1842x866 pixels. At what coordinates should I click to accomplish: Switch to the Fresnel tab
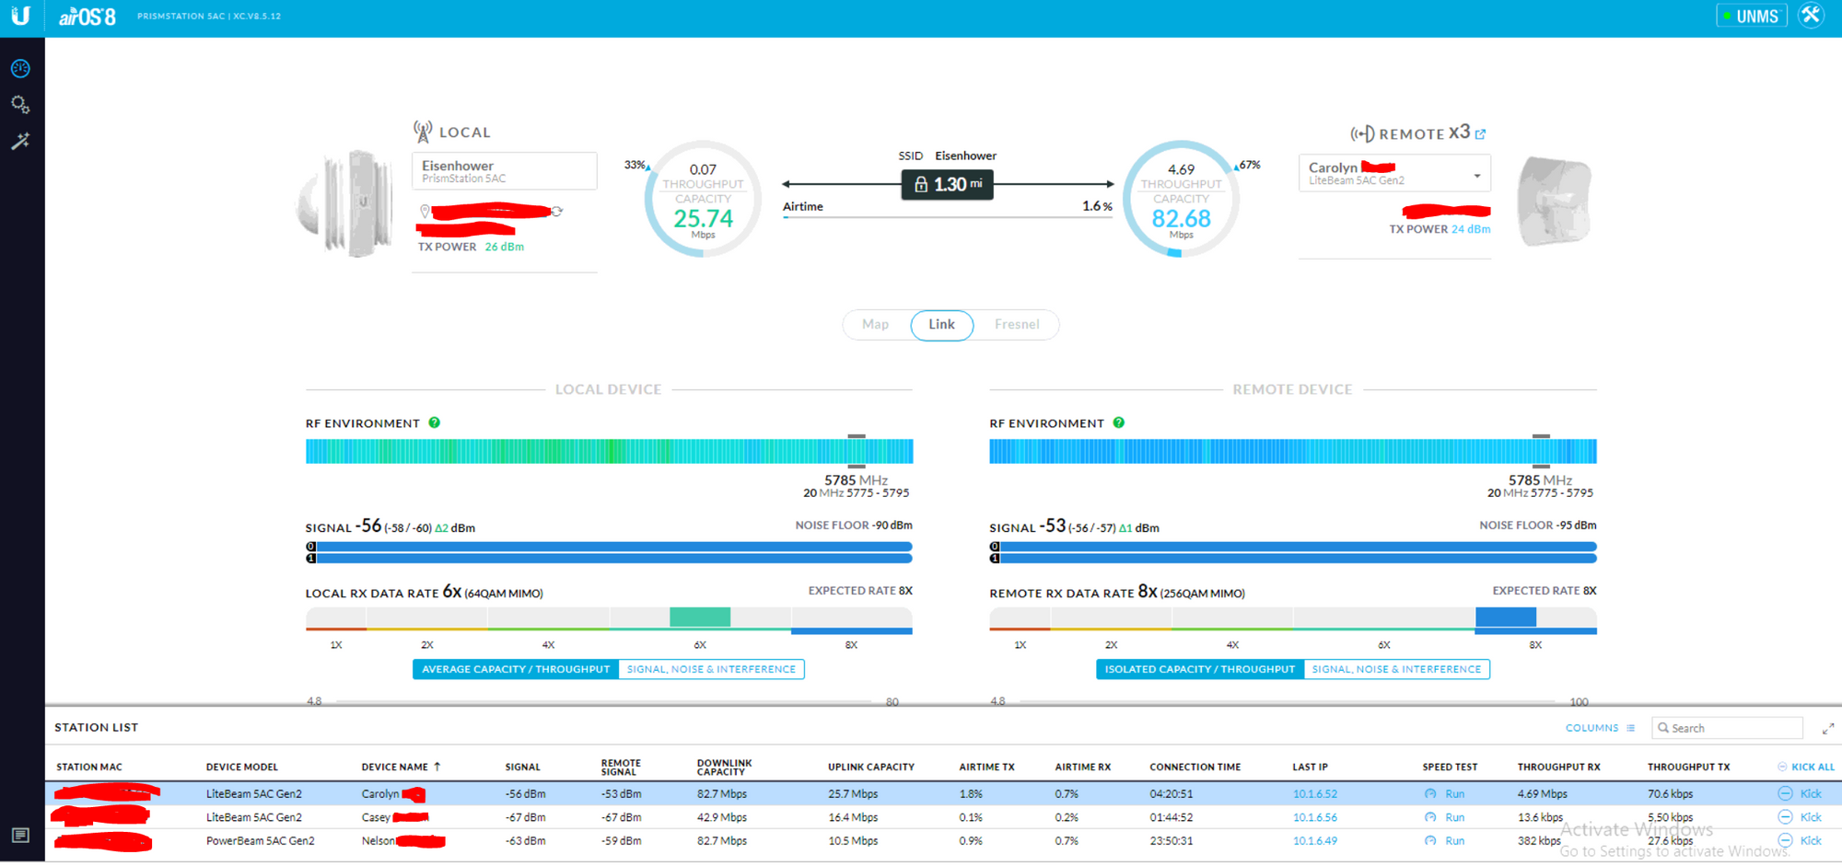click(x=1017, y=325)
